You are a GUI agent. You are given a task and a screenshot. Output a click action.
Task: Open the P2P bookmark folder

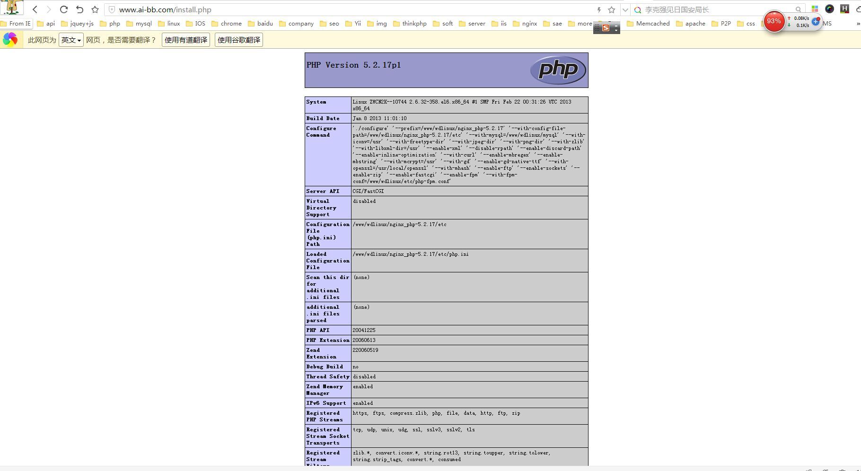tap(721, 23)
